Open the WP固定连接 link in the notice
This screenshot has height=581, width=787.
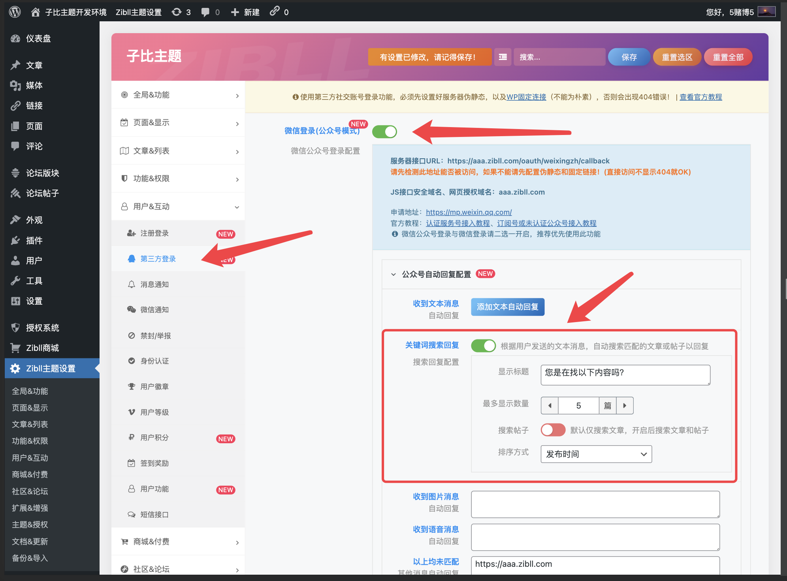point(525,97)
